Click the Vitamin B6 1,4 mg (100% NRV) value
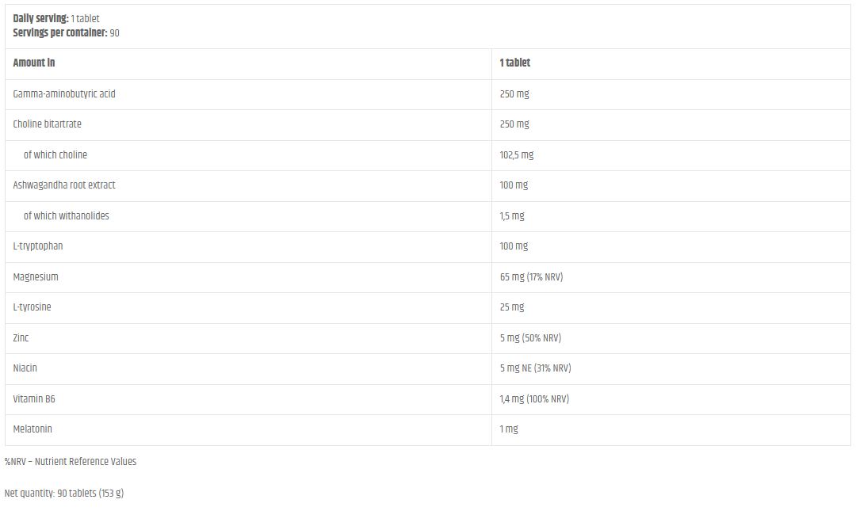Viewport: 856px width, 526px height. tap(534, 398)
